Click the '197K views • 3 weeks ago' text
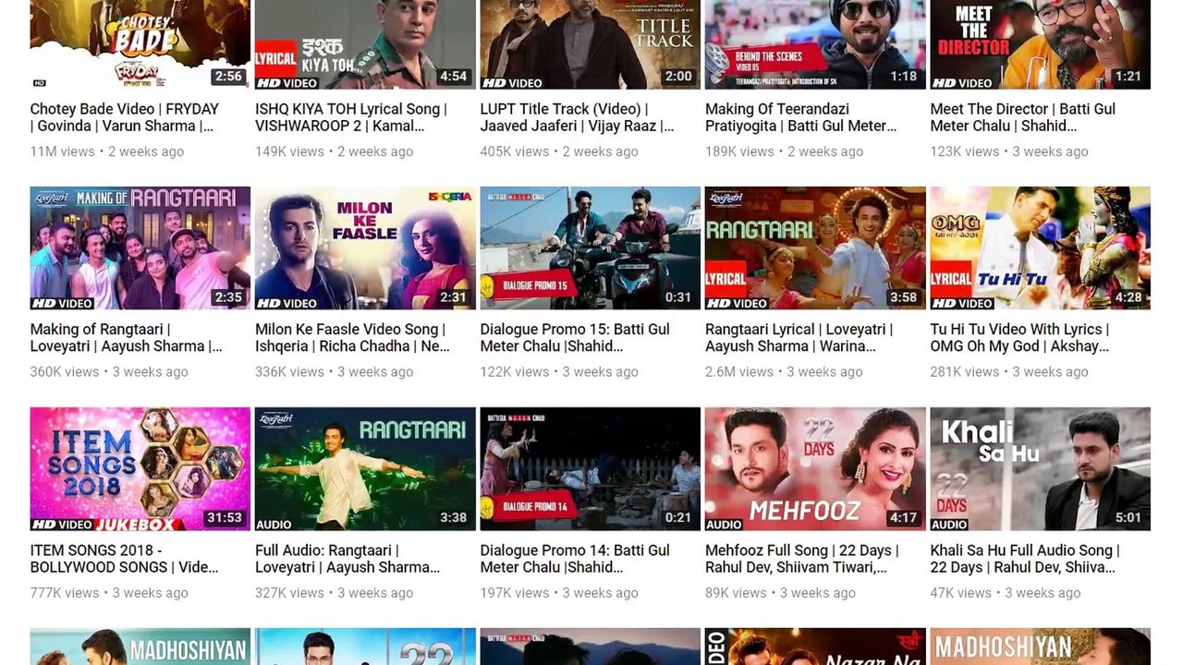Viewport: 1183px width, 665px height. tap(559, 593)
